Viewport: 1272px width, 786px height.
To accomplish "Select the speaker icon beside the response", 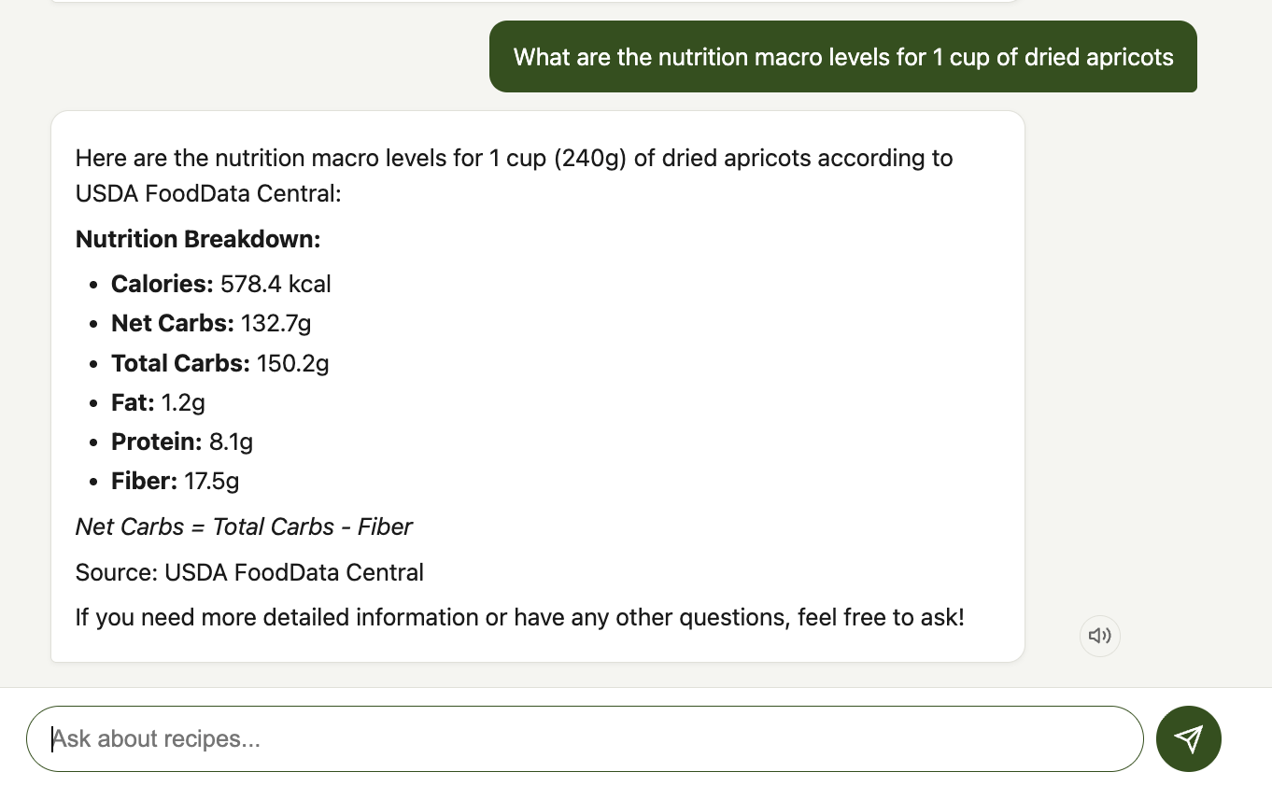I will [1099, 636].
